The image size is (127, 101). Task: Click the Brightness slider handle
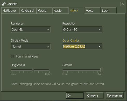tap(33, 70)
